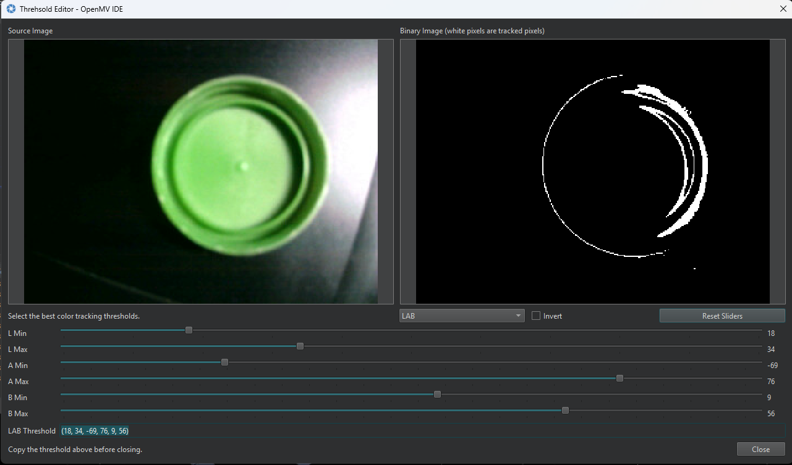This screenshot has width=792, height=465.
Task: Click the A Max slider handle
Action: [620, 379]
